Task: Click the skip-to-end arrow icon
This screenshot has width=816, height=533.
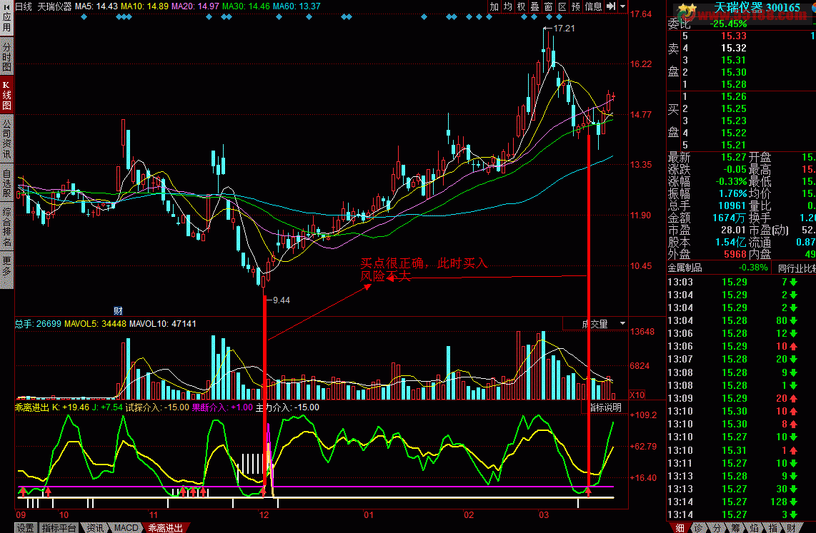Action: point(611,6)
